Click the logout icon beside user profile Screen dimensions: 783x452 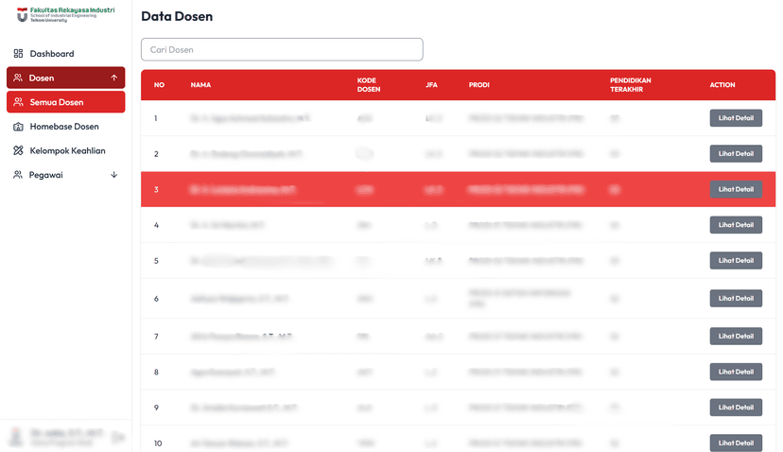(x=117, y=437)
